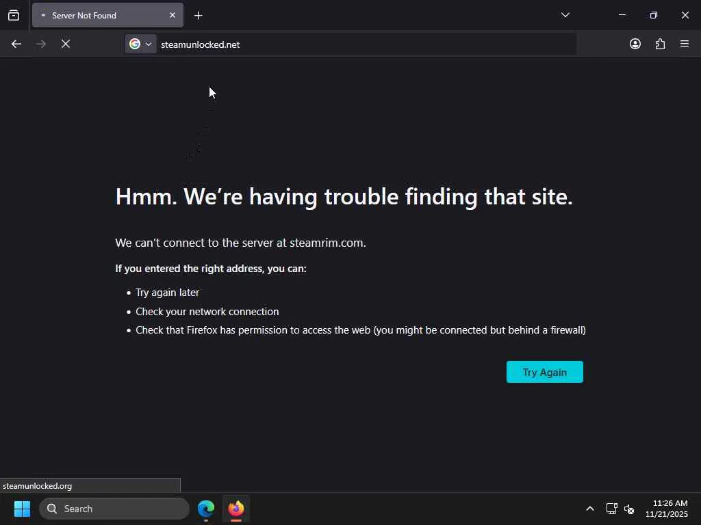Show hidden system tray icons

pos(590,509)
